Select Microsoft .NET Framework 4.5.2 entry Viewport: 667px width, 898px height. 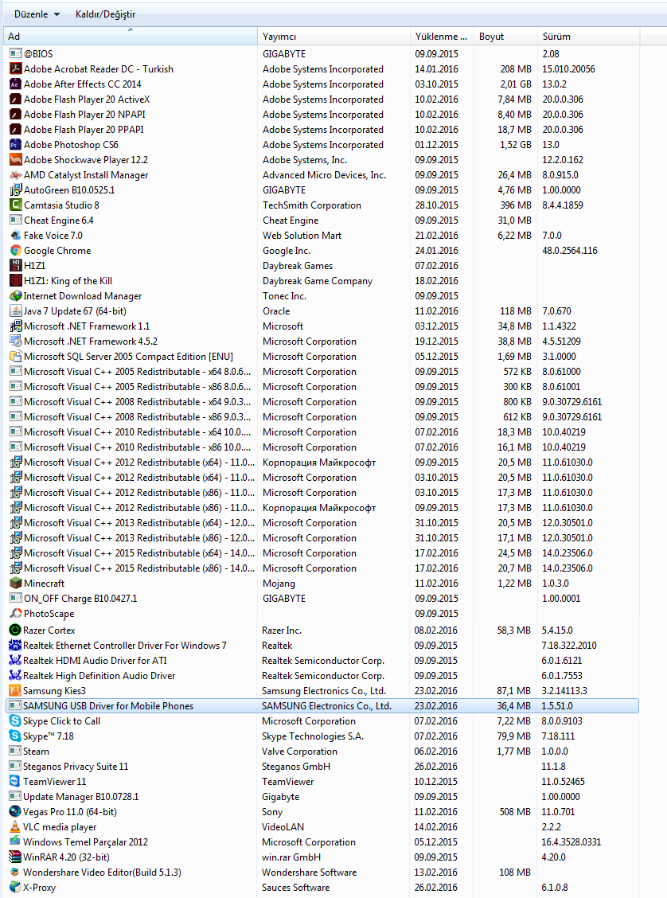click(322, 342)
